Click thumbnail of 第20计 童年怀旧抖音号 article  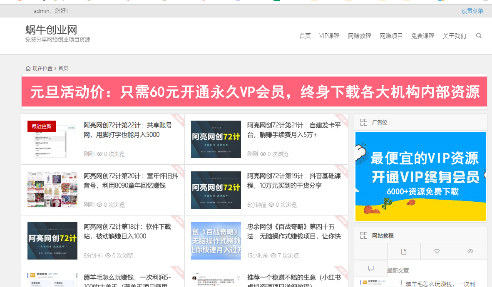click(52, 190)
